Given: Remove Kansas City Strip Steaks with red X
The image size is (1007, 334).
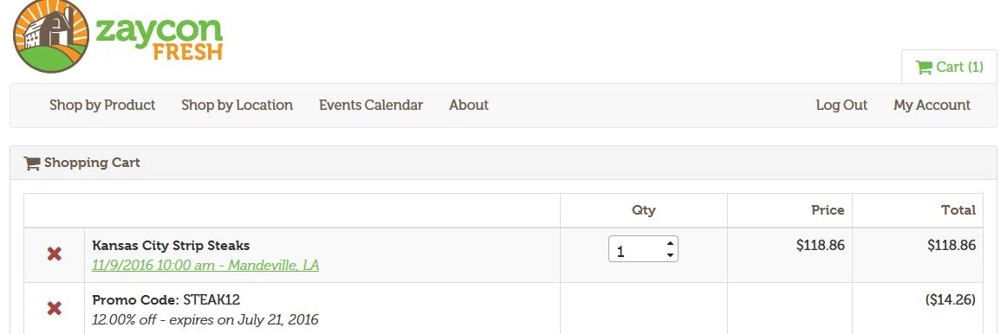Looking at the screenshot, I should pyautogui.click(x=55, y=254).
